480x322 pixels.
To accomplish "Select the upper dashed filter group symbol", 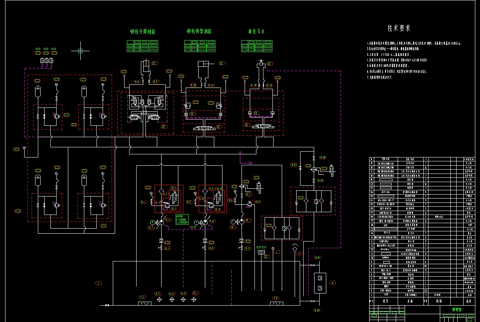I will (313, 201).
